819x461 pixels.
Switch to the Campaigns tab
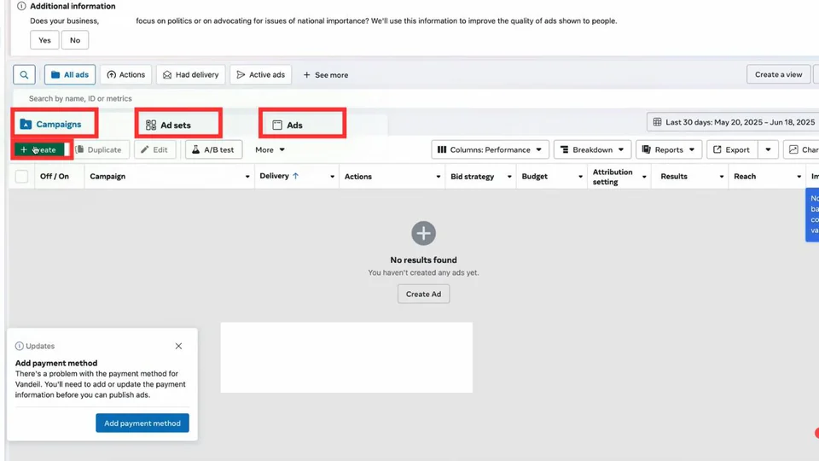[x=55, y=124]
